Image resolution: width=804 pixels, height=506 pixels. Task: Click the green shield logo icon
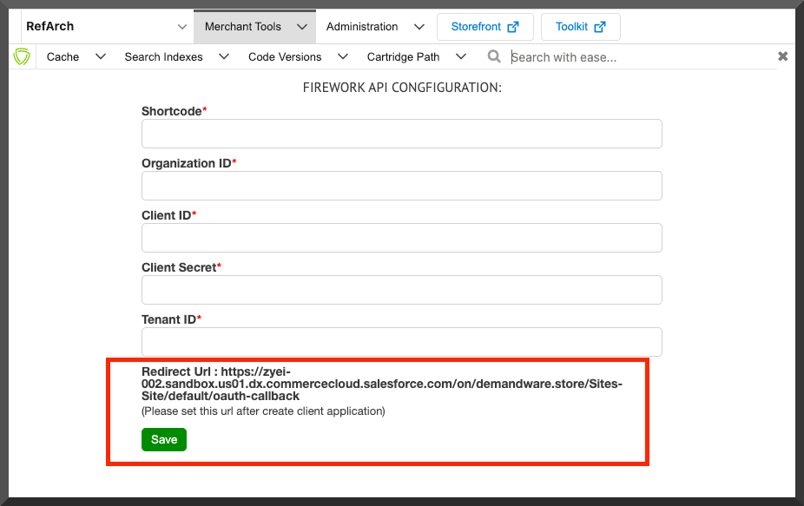click(x=22, y=56)
